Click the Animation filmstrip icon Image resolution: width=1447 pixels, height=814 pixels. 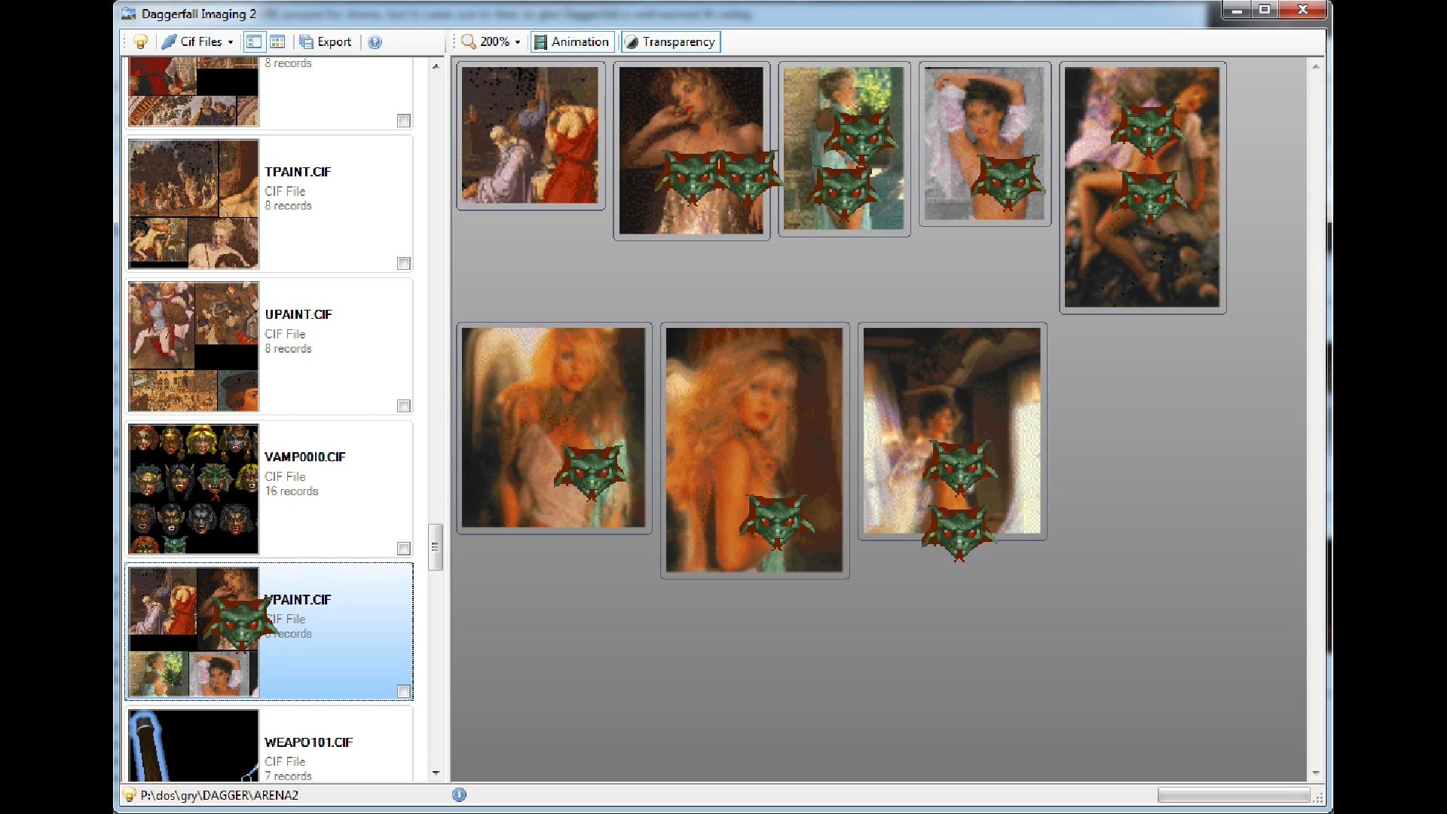(540, 42)
